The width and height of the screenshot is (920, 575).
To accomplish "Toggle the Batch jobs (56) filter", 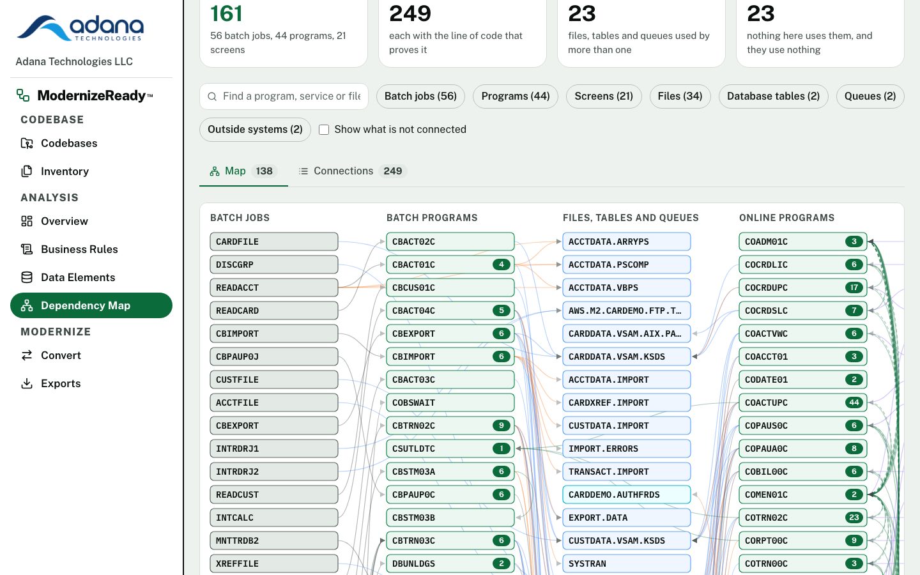I will click(x=420, y=96).
